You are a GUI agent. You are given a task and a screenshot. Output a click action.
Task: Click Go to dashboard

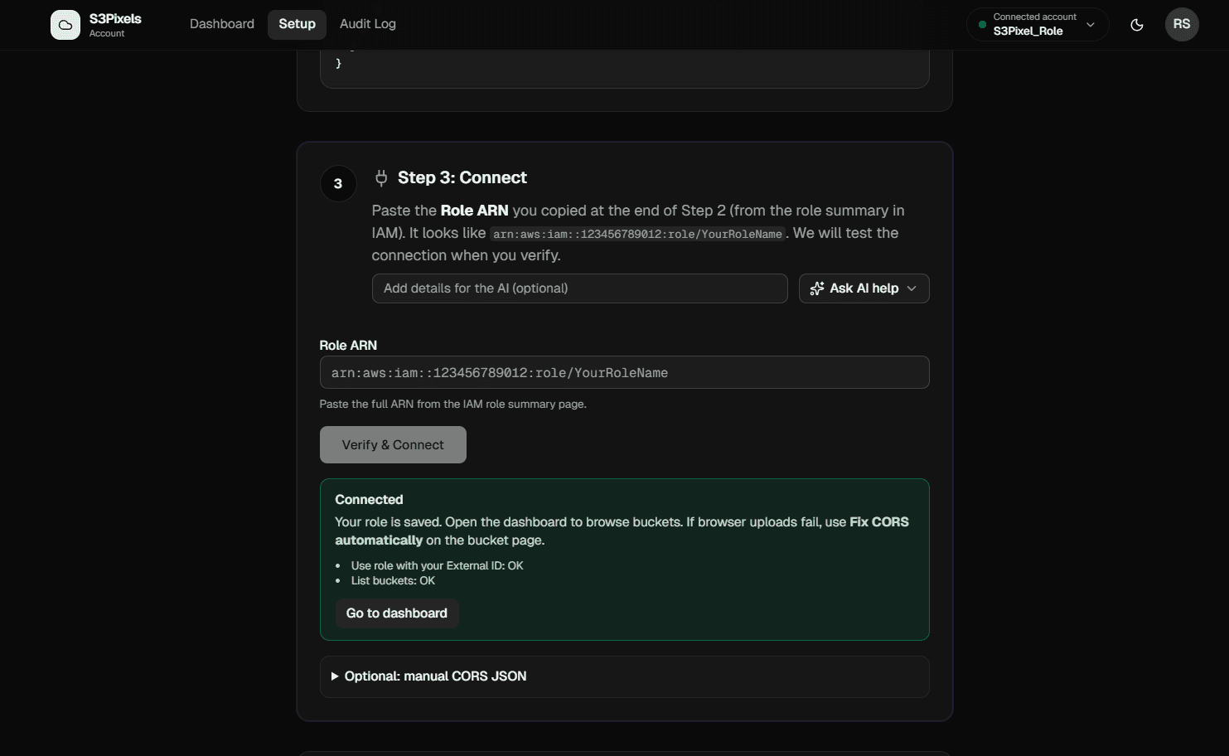[x=396, y=613]
